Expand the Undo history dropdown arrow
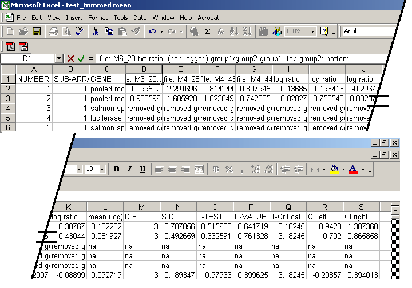Viewport: 412px width, 288px height. (x=161, y=31)
